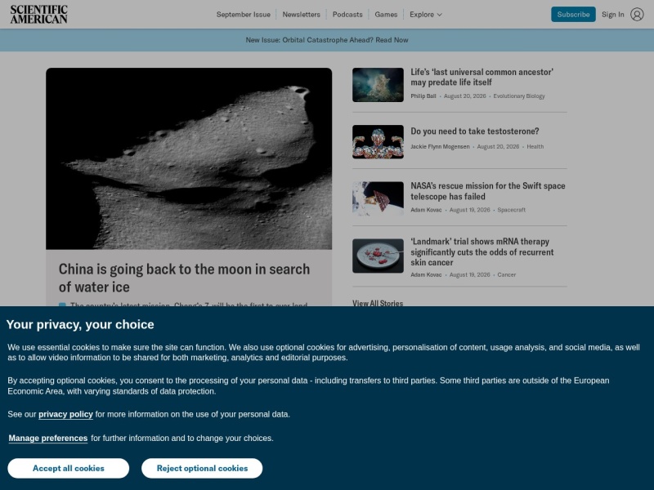Click author name Philip Ball

tap(423, 96)
